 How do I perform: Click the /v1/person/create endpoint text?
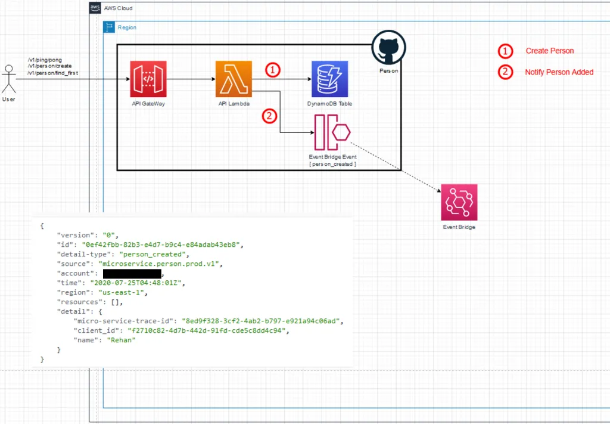(x=49, y=66)
